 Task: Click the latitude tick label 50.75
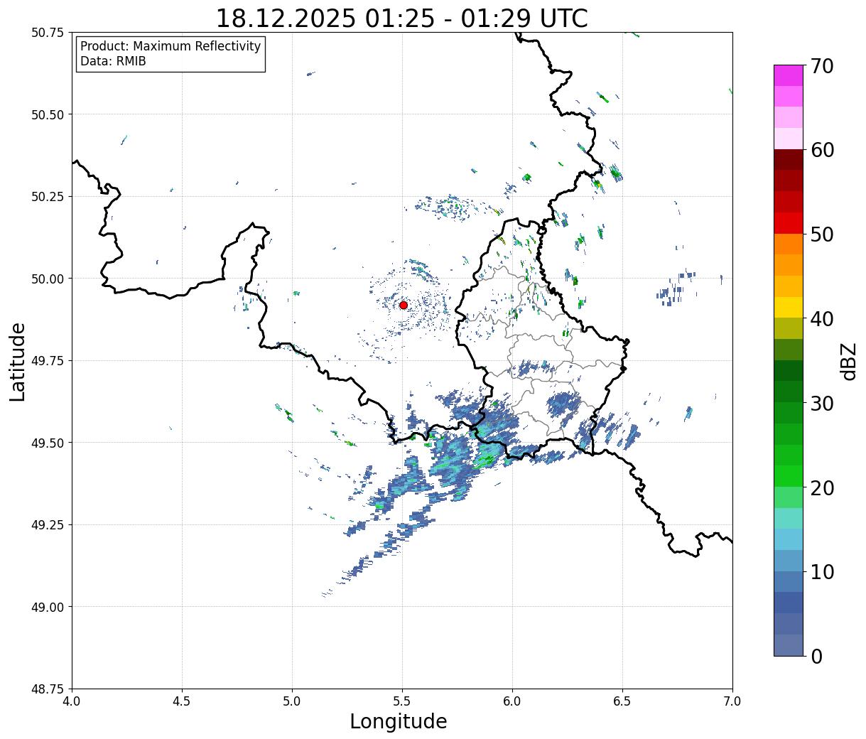coord(48,33)
